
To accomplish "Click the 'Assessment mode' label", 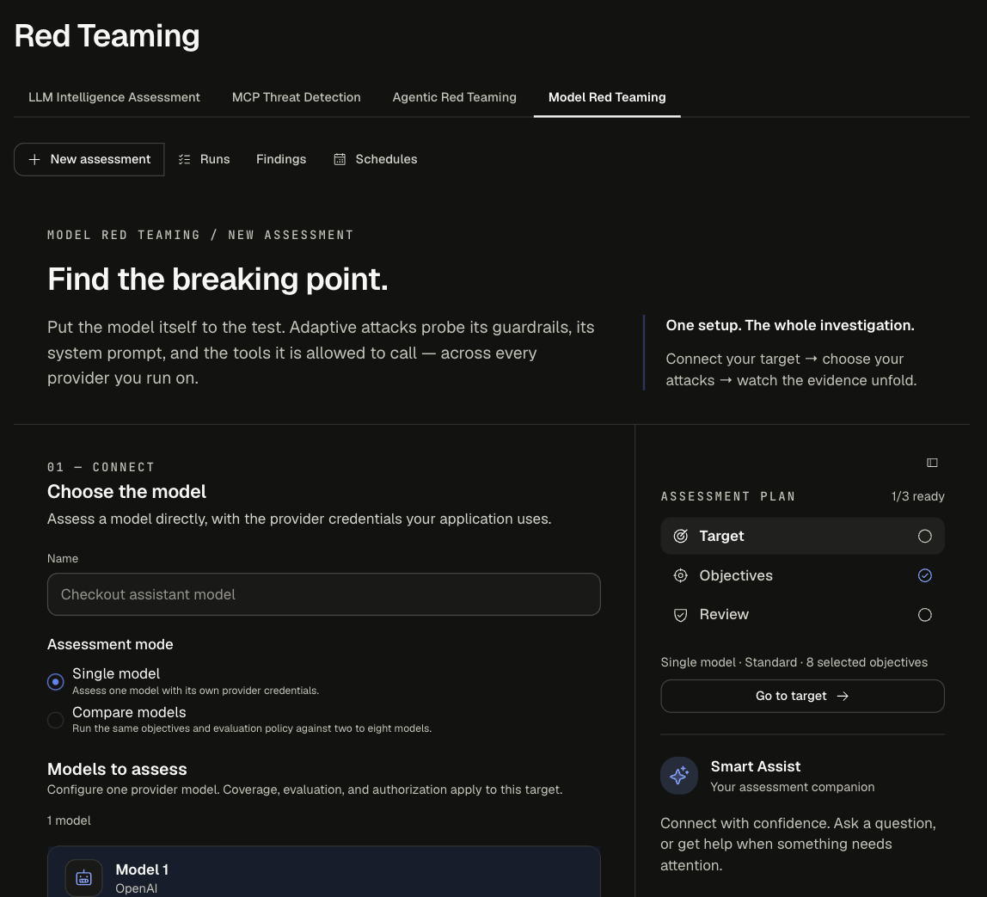I will [110, 644].
